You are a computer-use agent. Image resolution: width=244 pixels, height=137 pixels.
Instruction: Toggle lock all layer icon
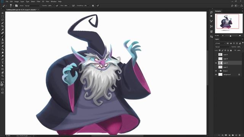[231, 51]
